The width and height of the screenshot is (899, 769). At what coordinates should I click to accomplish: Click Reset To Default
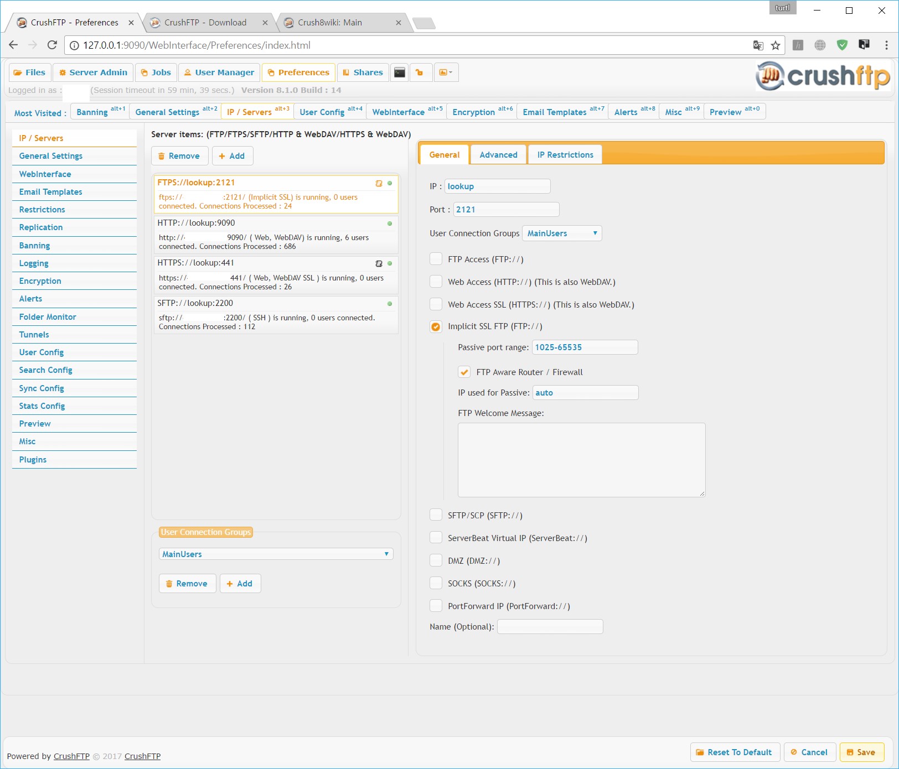pos(735,752)
